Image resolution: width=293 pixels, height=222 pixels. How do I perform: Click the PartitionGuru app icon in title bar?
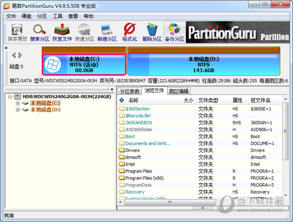[x=7, y=6]
